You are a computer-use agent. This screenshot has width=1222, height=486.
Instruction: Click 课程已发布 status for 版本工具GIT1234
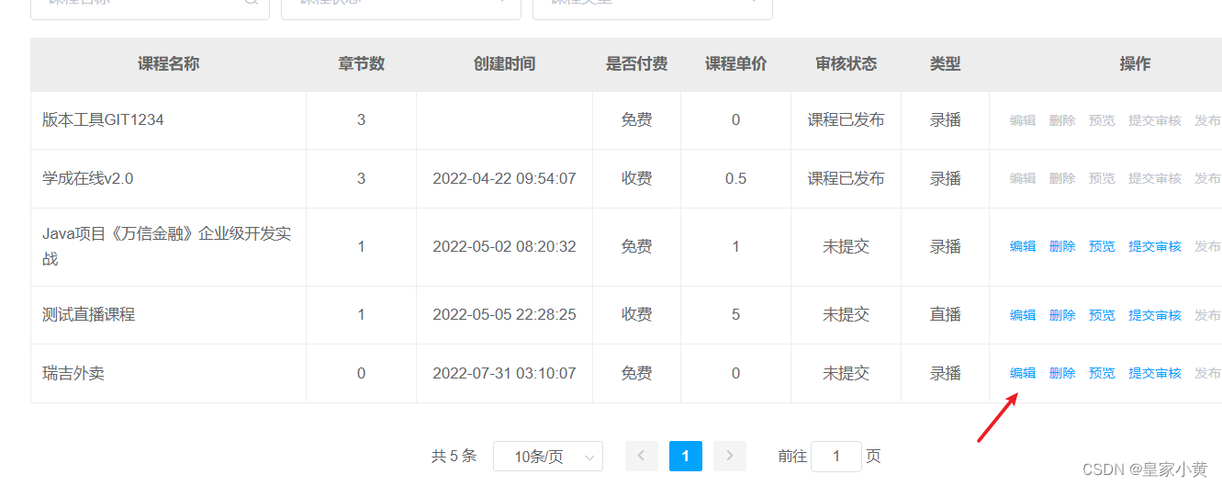click(x=846, y=119)
